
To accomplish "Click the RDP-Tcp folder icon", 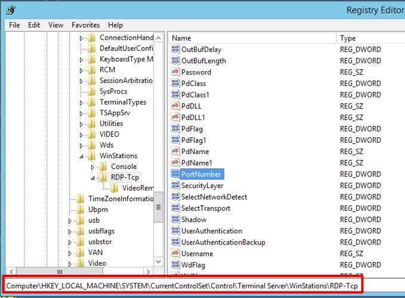I will coord(102,177).
